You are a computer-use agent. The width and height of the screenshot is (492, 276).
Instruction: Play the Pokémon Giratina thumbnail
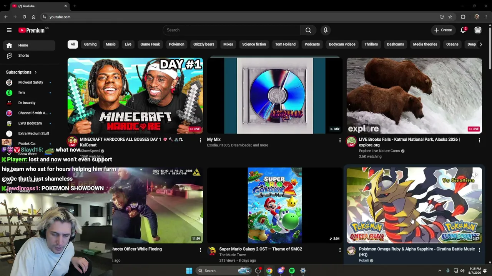point(414,205)
